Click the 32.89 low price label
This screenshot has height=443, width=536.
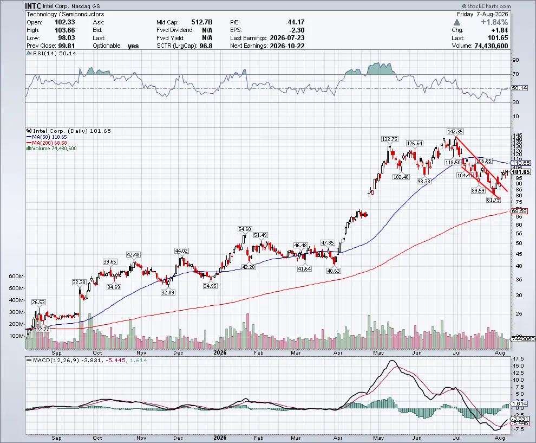click(x=168, y=293)
